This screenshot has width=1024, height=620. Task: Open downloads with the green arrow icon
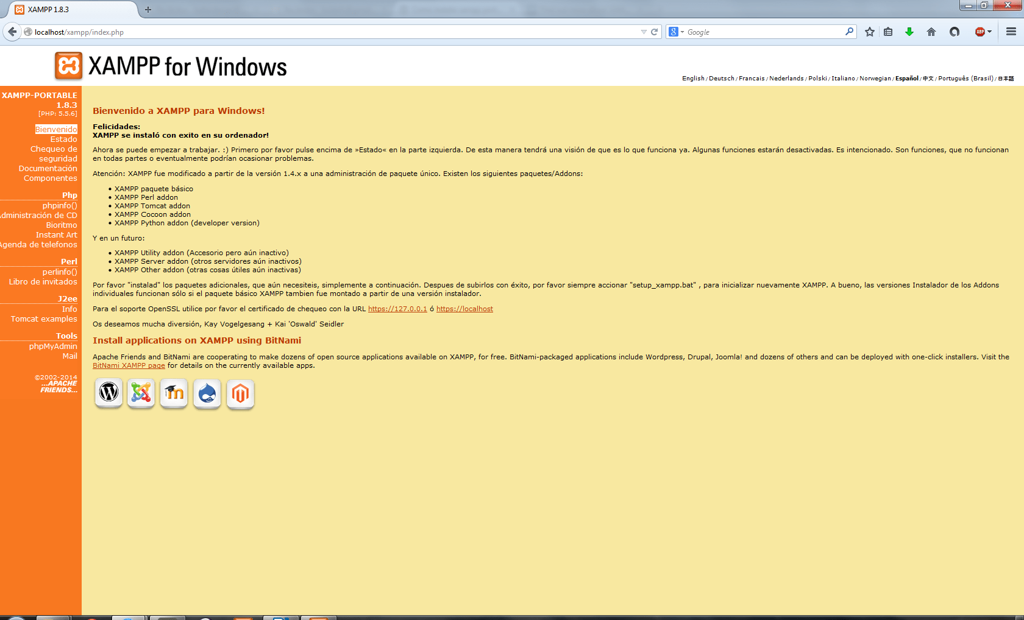click(x=909, y=32)
